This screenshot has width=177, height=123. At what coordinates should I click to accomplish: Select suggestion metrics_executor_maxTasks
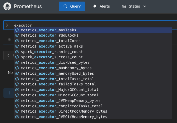coord(93,30)
